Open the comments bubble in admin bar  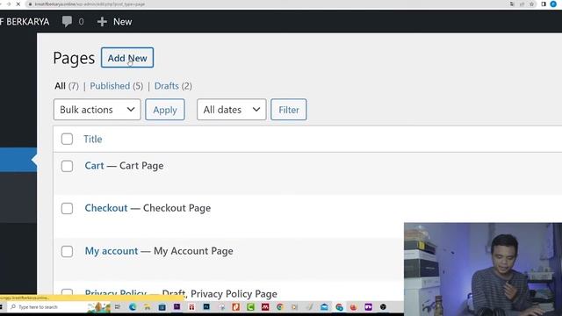73,21
